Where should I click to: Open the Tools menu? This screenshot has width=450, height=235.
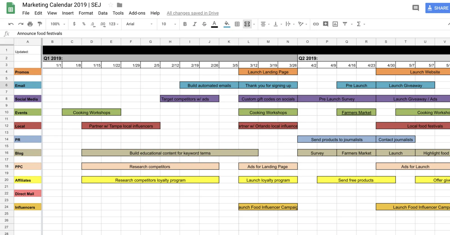pos(118,13)
